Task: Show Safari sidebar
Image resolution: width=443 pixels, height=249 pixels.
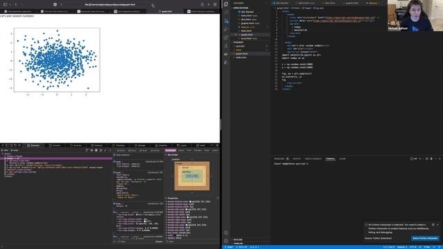Action: [x=5, y=5]
